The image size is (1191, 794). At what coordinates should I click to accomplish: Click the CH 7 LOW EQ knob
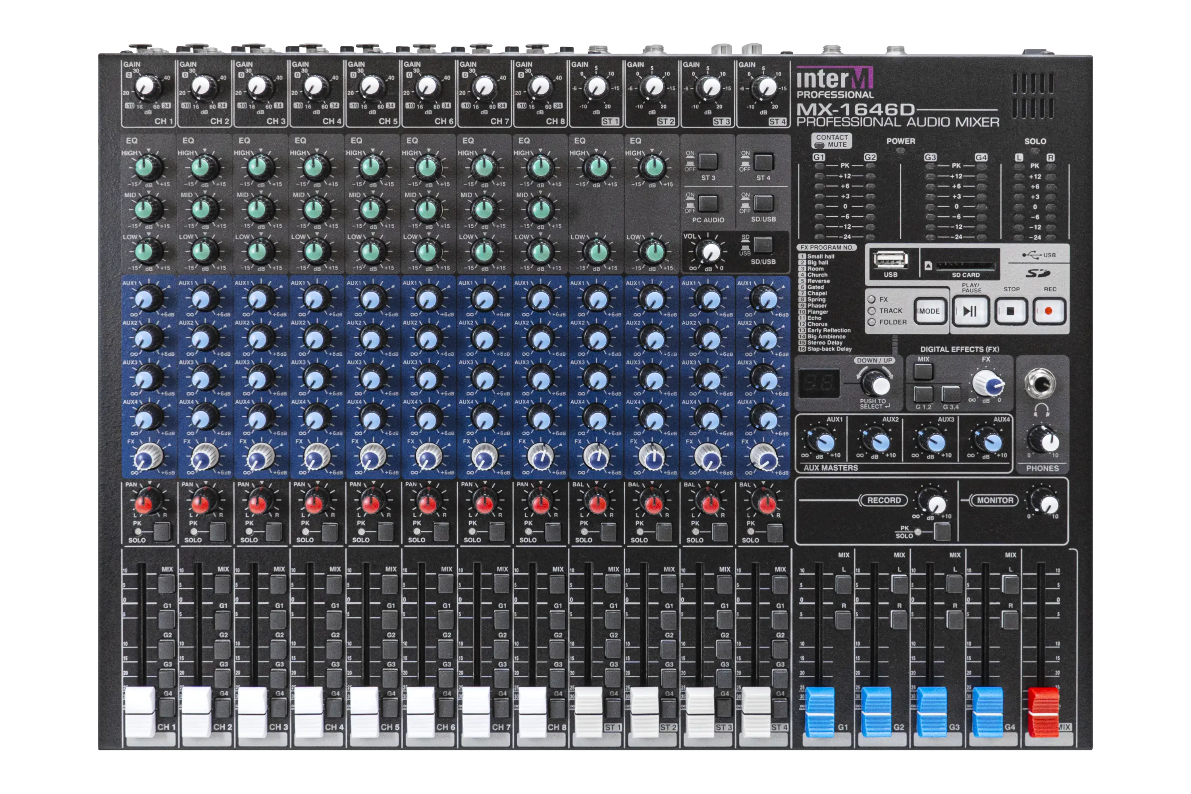coord(484,251)
